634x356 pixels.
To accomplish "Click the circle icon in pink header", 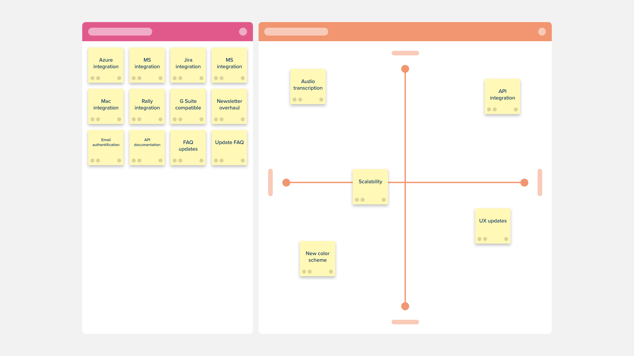I will 243,32.
